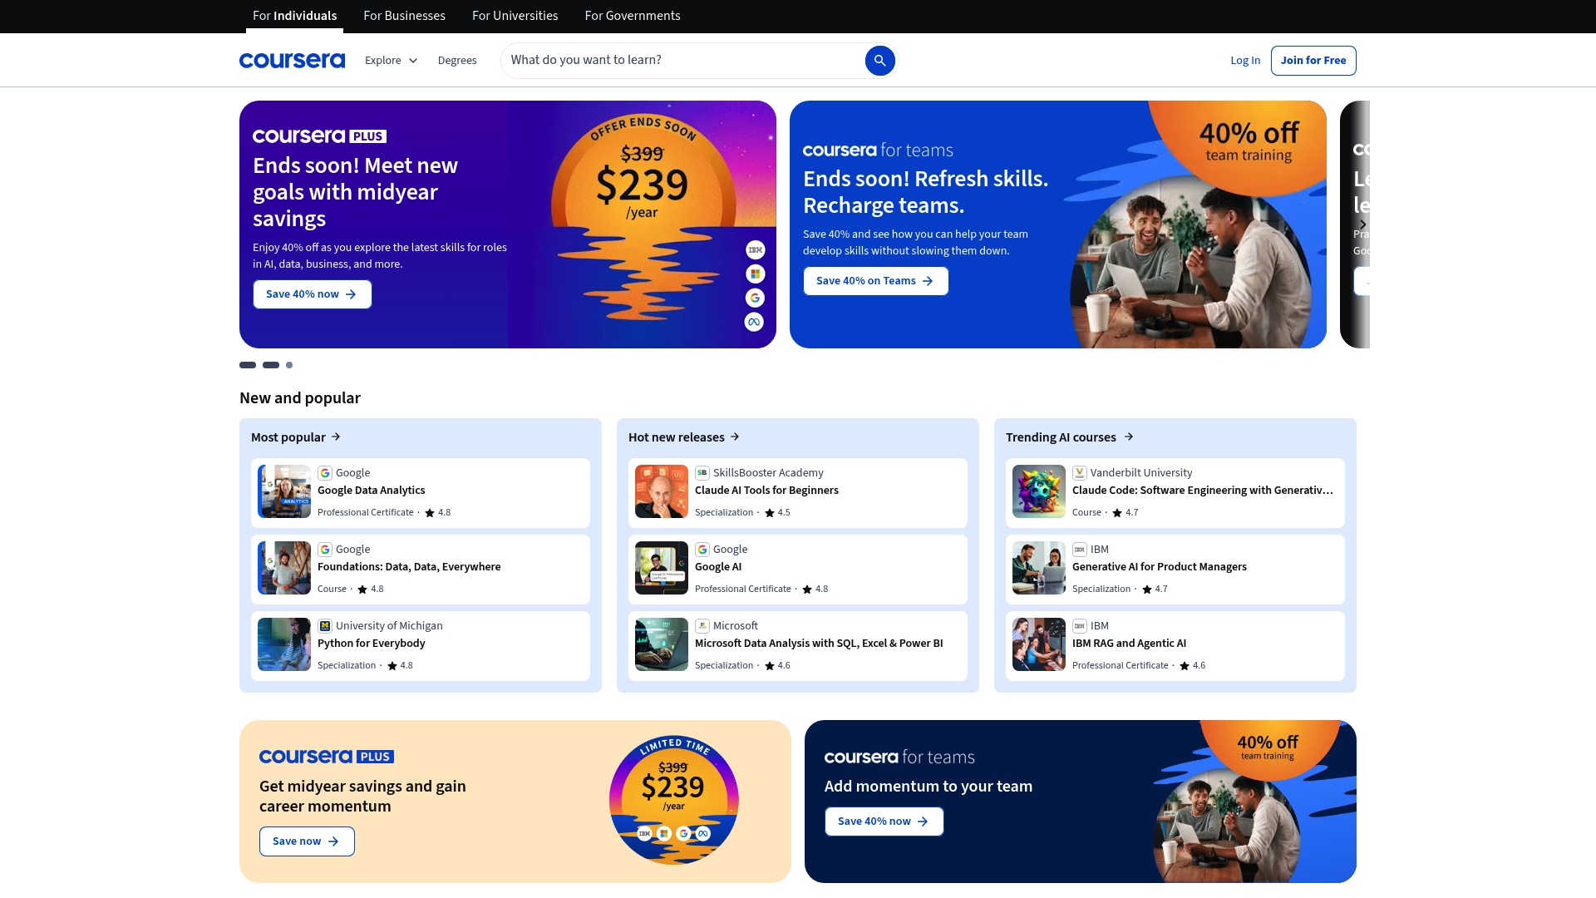Click Google logo beside Foundations: Data, Data, Everywhere

pos(325,550)
